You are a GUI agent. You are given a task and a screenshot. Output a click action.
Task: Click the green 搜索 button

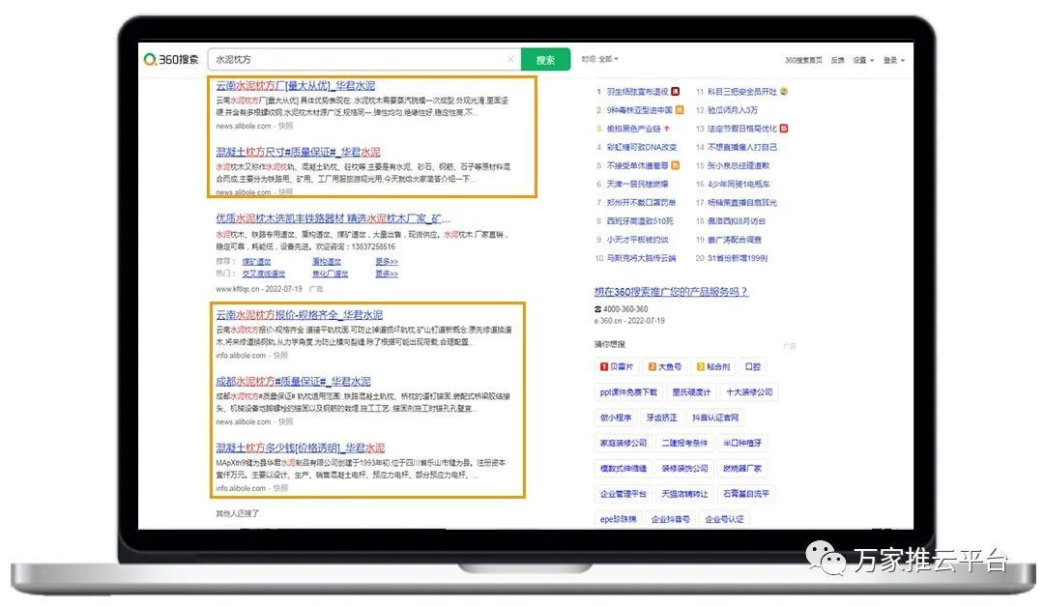click(x=545, y=60)
